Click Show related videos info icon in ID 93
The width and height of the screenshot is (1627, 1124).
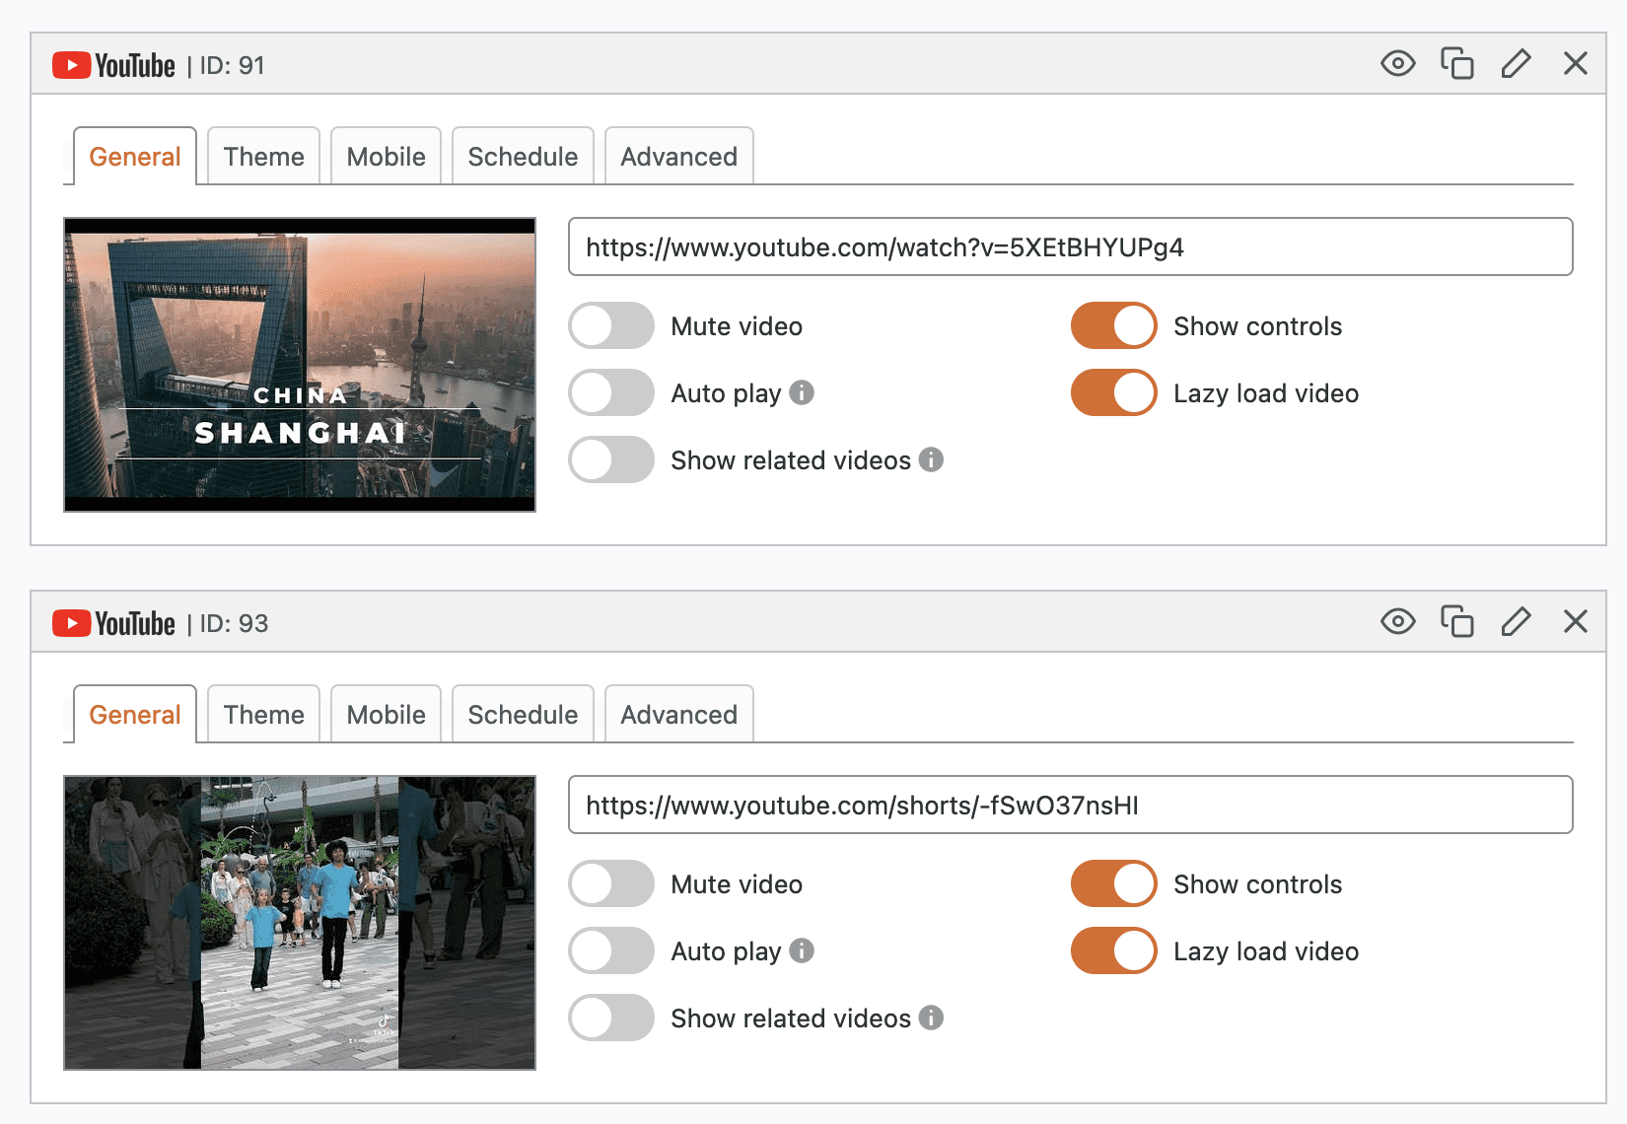pyautogui.click(x=931, y=1018)
